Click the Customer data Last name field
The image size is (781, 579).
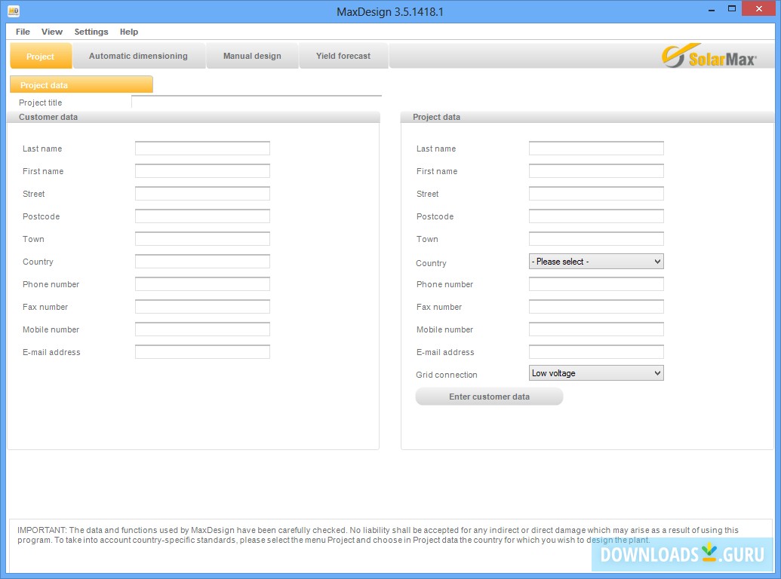coord(202,149)
